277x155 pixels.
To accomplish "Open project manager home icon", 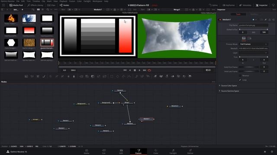I will [265, 152].
